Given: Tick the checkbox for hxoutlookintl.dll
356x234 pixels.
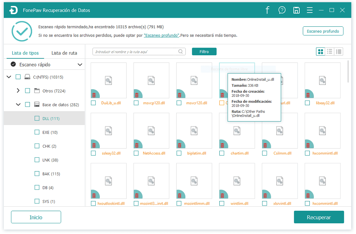Looking at the screenshot, I should coord(93,203).
